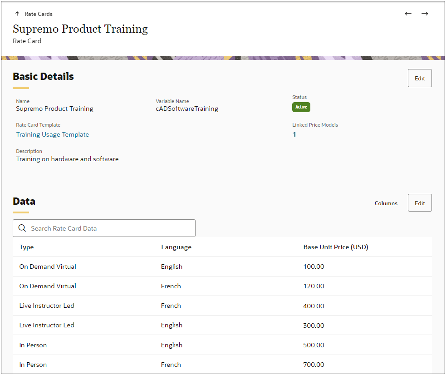Select In Person French row
Viewport: 446px width, 375px height.
click(33, 365)
